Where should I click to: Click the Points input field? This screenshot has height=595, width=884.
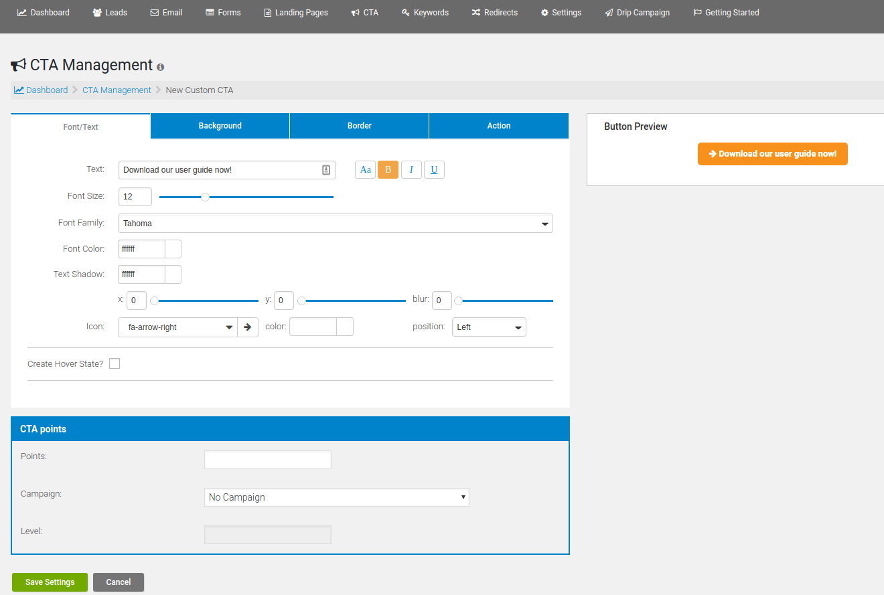[267, 460]
